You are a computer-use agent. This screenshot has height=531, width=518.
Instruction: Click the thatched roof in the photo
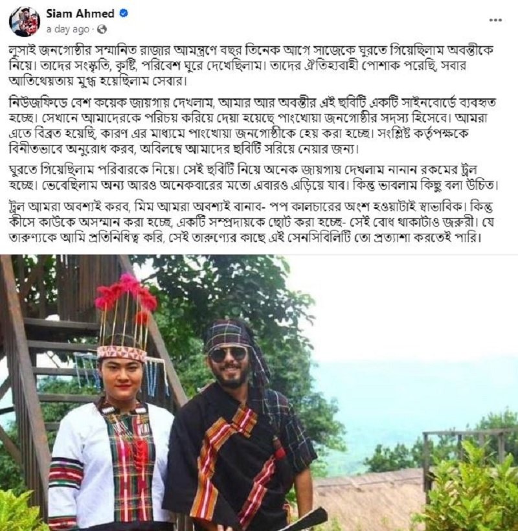coord(369,497)
